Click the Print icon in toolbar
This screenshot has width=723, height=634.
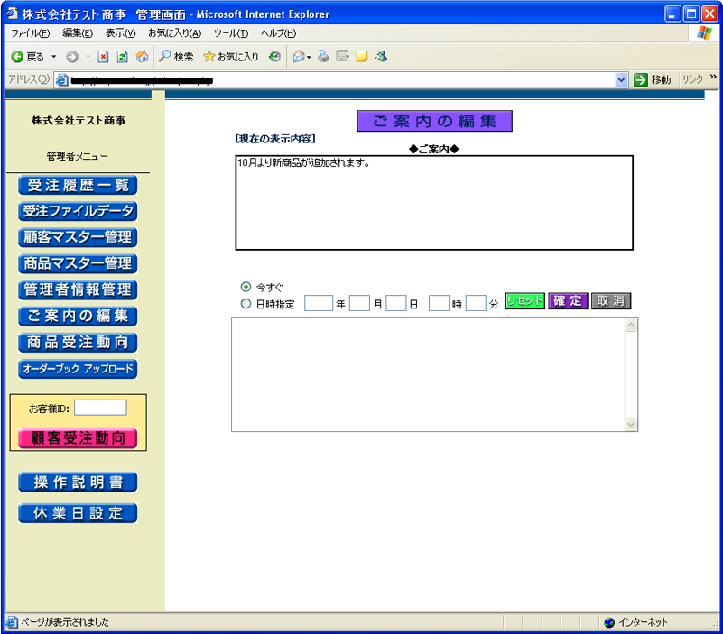[x=323, y=56]
